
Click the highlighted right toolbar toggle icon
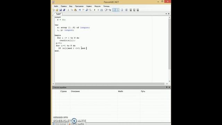[x=117, y=10]
